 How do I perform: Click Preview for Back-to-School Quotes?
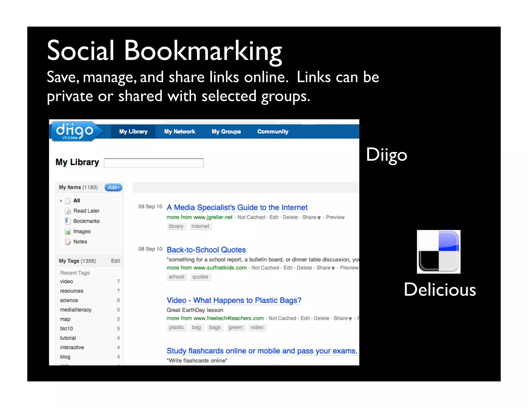click(349, 268)
